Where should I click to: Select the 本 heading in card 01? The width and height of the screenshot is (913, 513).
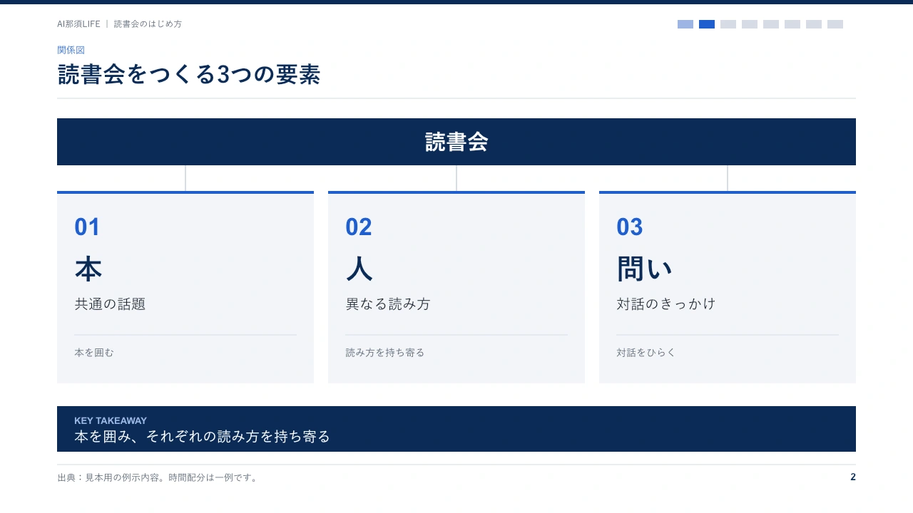tap(88, 269)
